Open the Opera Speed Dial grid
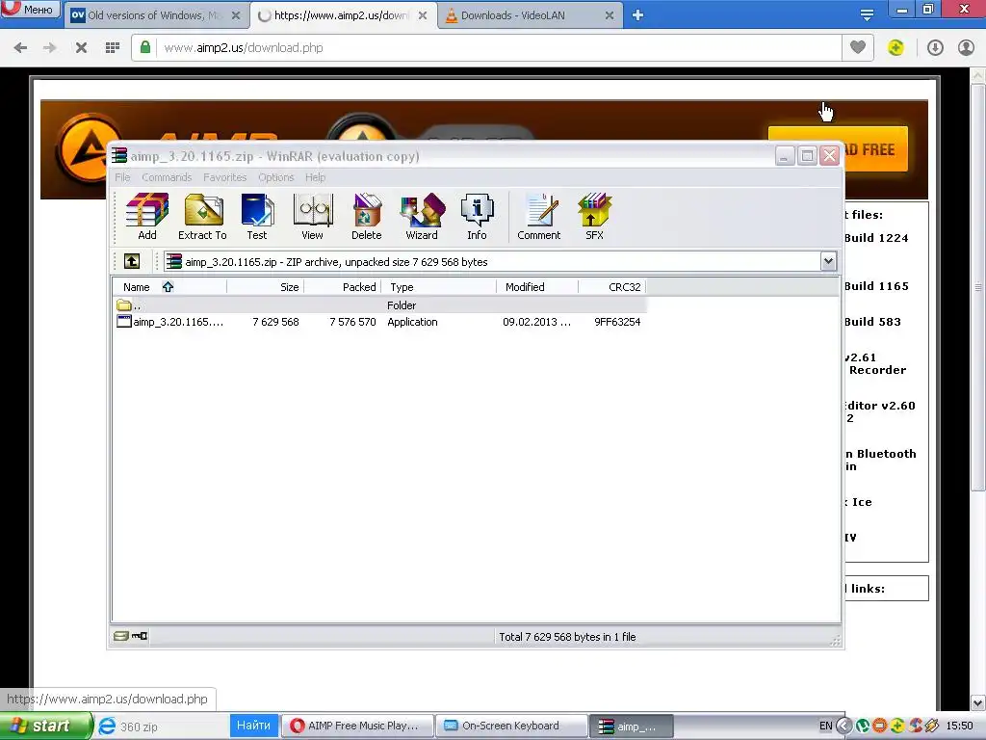 (113, 48)
